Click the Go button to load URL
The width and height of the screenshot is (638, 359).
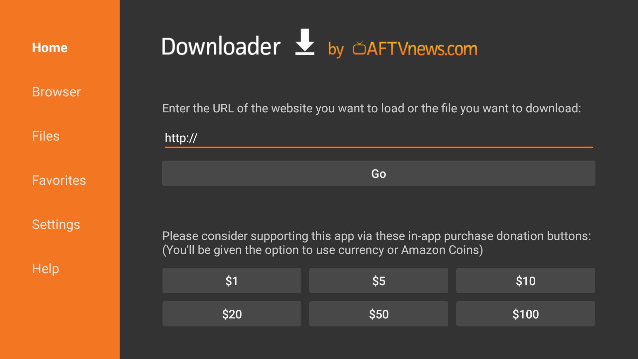pos(378,173)
